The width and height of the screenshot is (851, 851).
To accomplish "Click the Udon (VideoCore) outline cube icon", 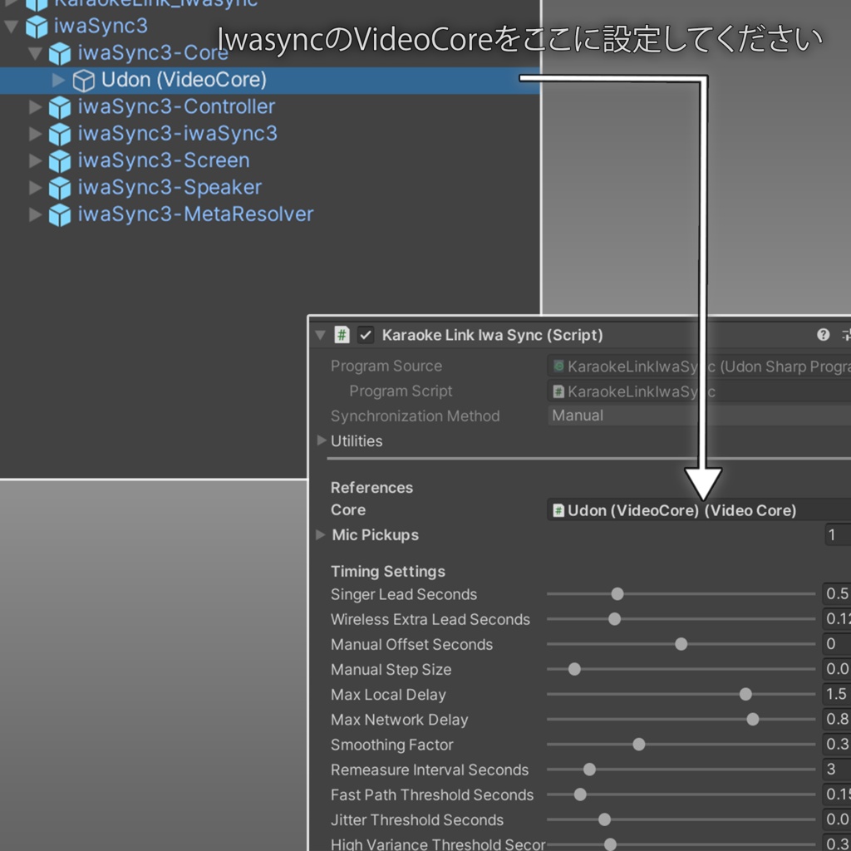I will pyautogui.click(x=84, y=81).
